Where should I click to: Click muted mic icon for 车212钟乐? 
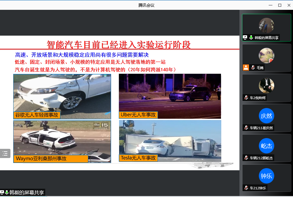[246, 188]
